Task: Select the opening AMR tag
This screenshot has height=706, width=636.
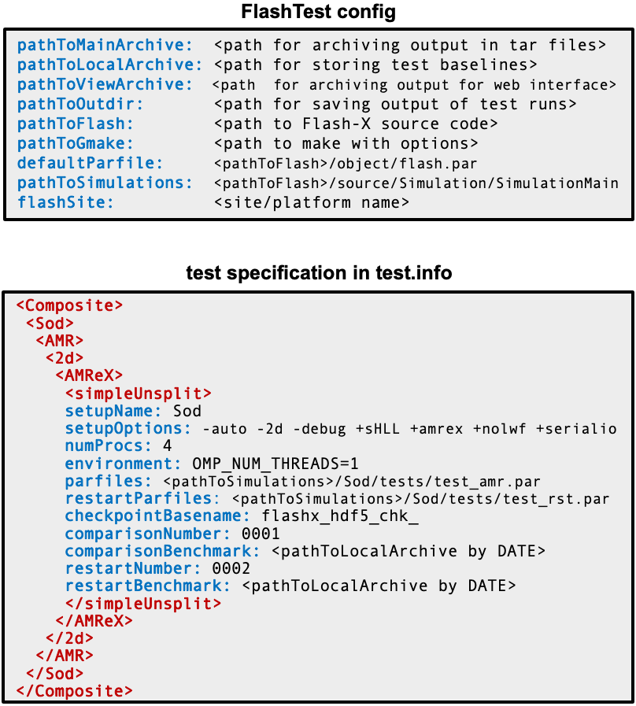Action: [60, 341]
